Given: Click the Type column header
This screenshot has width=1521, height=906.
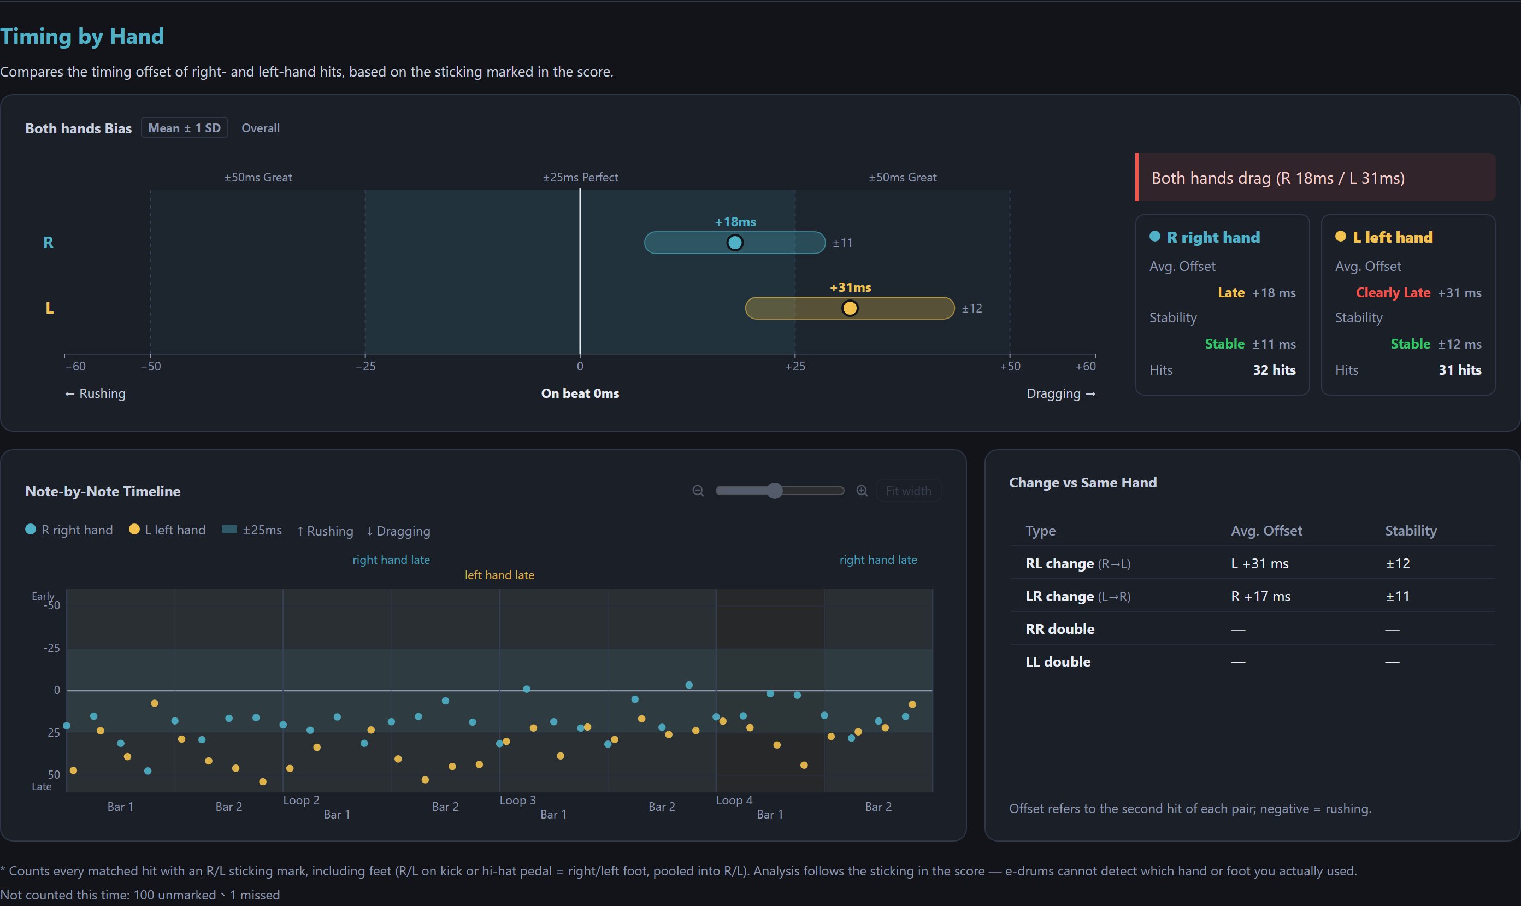Looking at the screenshot, I should [x=1041, y=531].
